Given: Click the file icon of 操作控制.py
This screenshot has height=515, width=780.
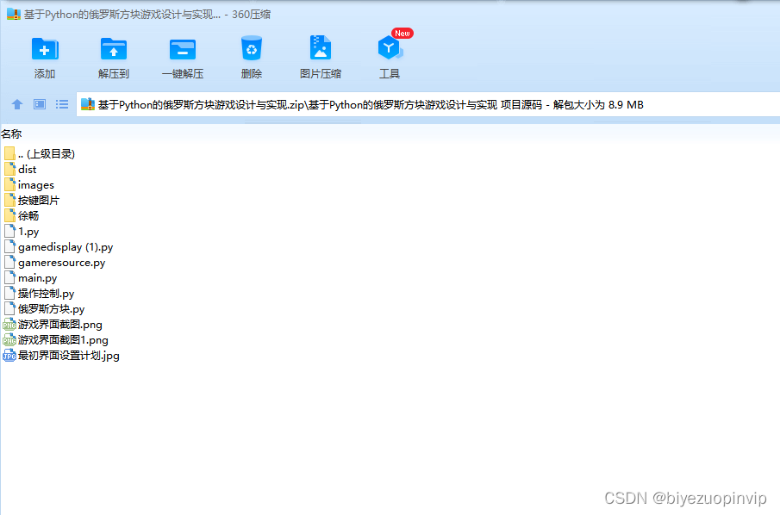Looking at the screenshot, I should [9, 294].
